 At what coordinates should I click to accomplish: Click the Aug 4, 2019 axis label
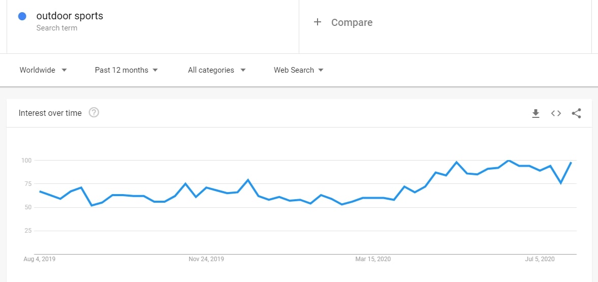[40, 259]
